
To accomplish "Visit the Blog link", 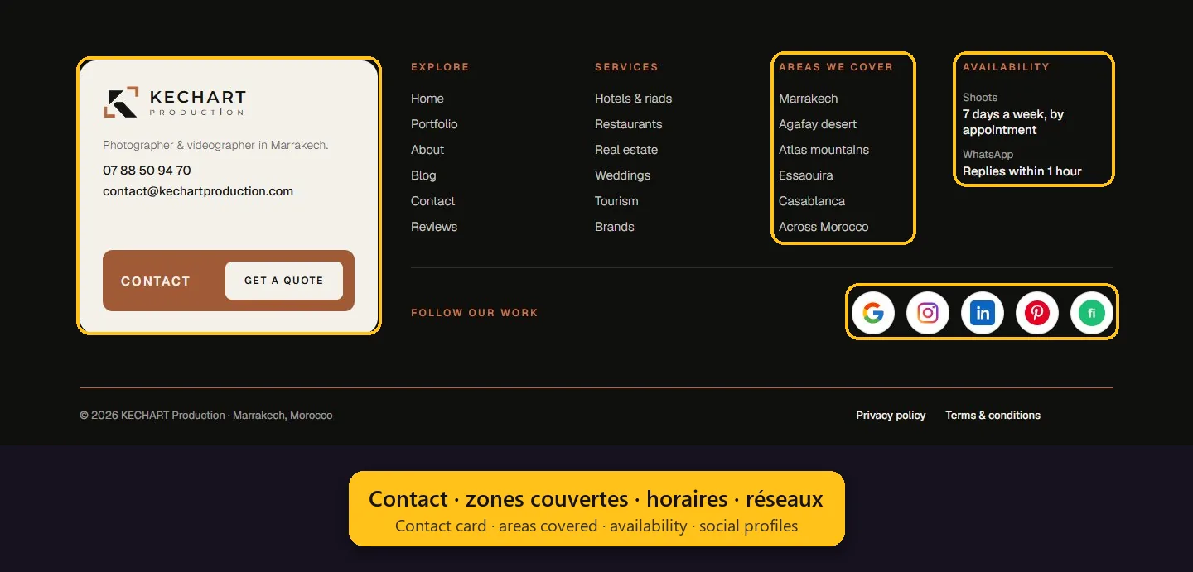I will 423,175.
